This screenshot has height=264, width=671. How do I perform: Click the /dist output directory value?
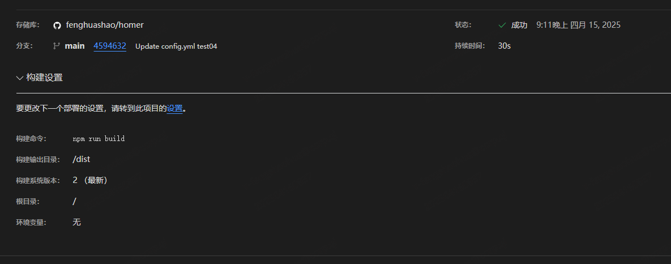(x=82, y=159)
